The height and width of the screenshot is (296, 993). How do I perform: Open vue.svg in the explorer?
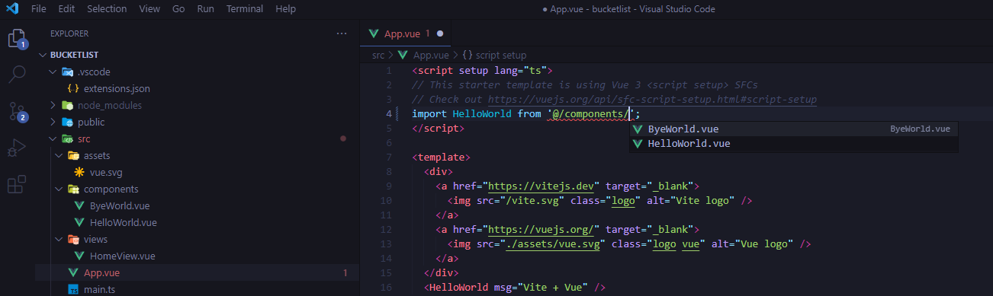107,172
